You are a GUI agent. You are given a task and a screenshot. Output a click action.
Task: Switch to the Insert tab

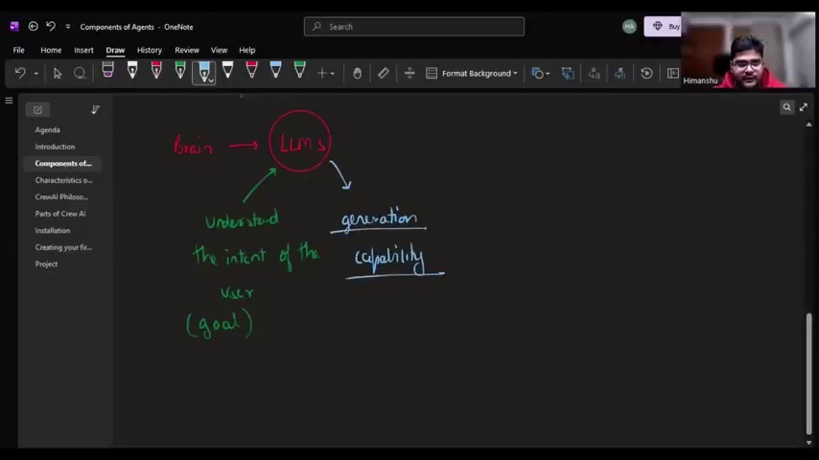(83, 50)
